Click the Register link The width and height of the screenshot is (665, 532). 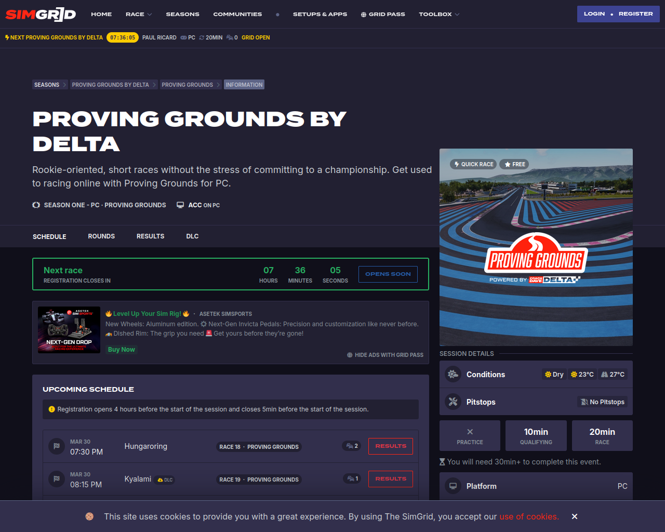pos(635,14)
